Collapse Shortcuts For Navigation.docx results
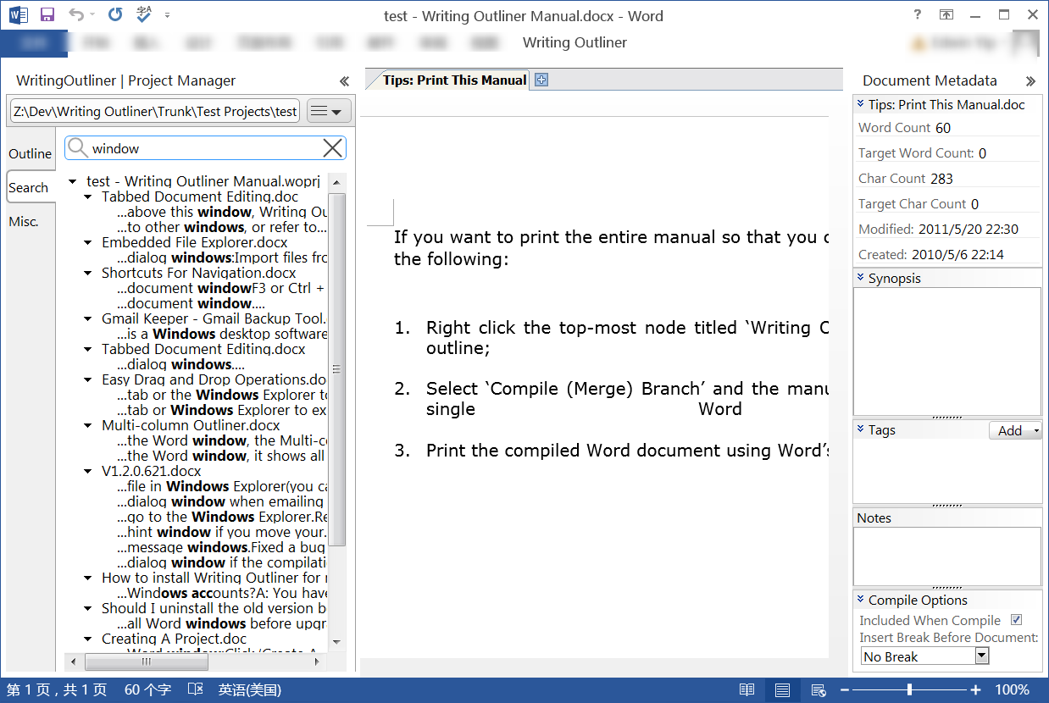 (x=88, y=273)
